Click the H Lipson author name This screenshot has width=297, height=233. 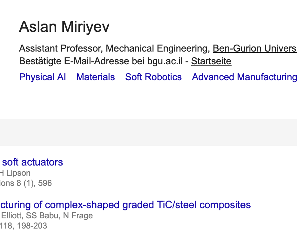point(15,173)
